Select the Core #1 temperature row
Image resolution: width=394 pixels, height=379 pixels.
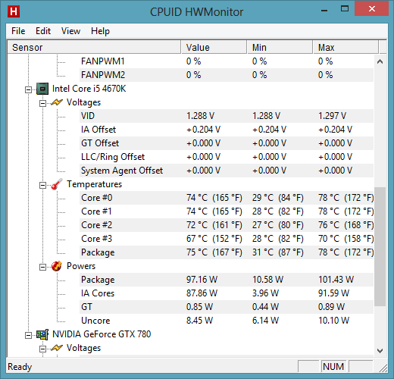tap(227, 211)
